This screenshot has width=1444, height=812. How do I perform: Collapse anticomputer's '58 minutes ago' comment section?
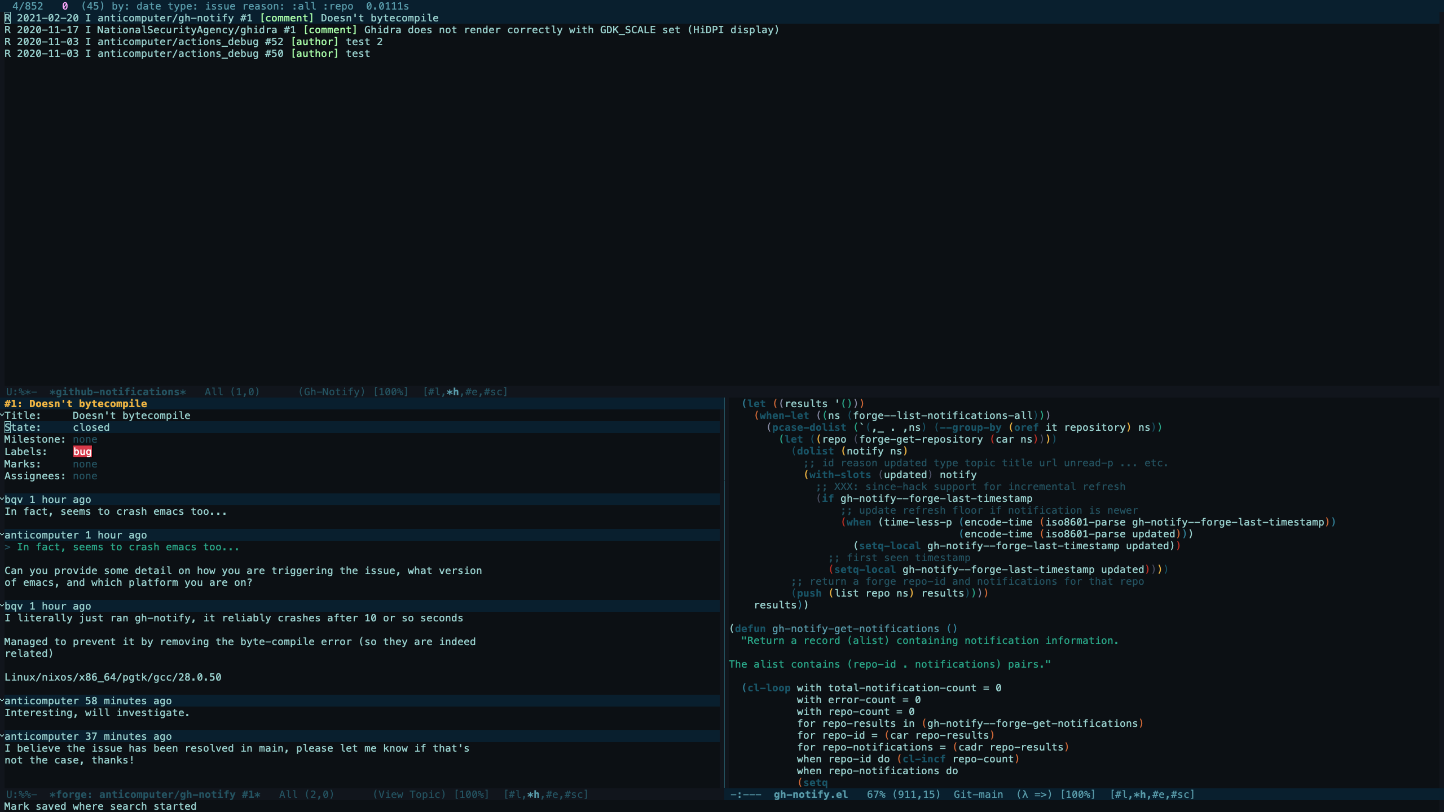(2, 700)
